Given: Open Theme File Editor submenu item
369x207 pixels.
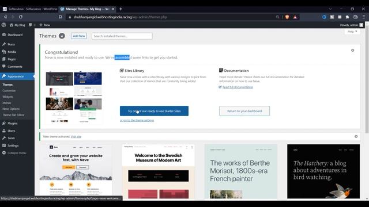Looking at the screenshot, I should [13, 115].
